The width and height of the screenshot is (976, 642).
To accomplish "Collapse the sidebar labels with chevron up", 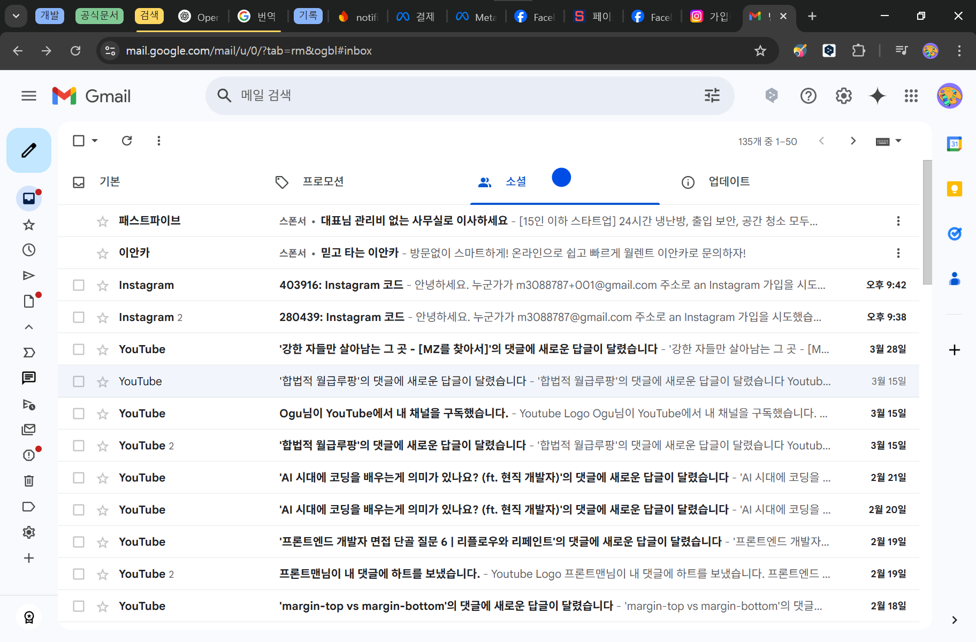I will [x=29, y=327].
